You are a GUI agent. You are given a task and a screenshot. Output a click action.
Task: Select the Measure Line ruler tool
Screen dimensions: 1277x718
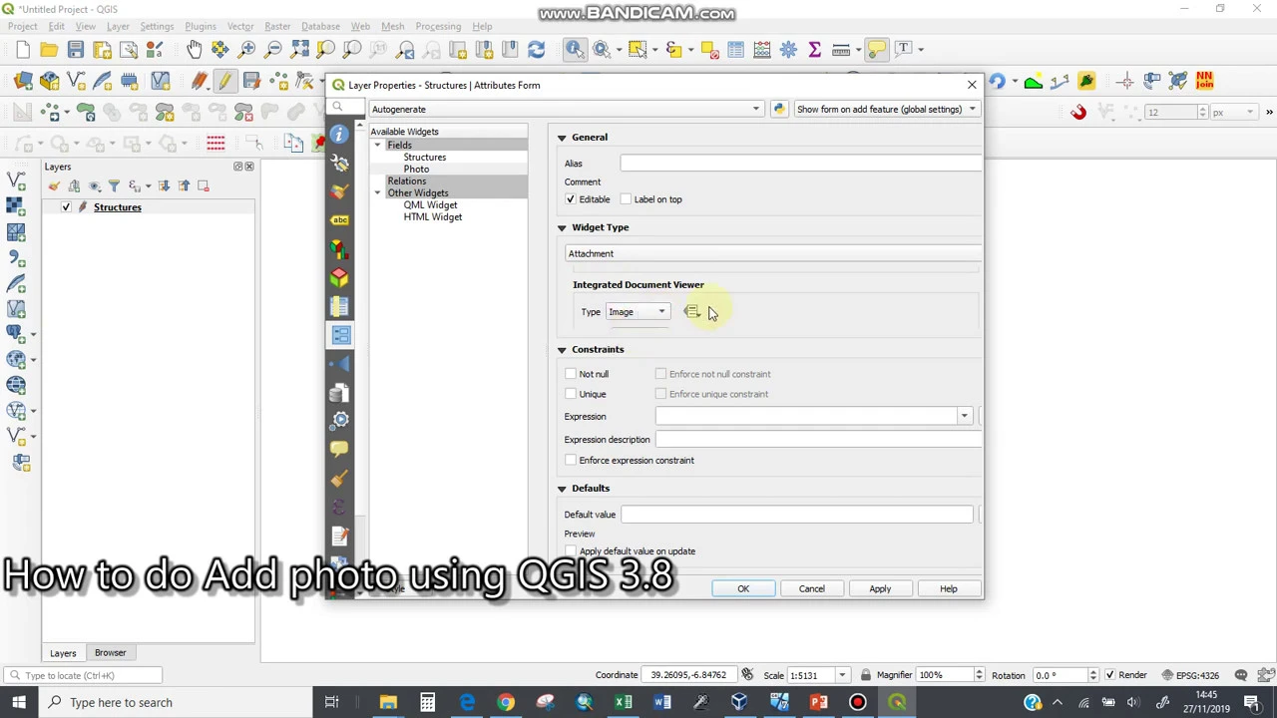(x=841, y=49)
